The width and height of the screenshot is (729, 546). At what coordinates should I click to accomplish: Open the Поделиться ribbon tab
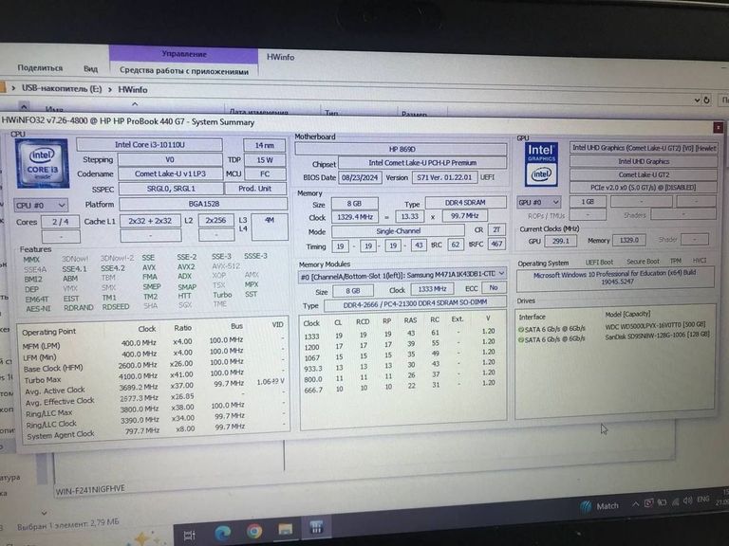[40, 68]
